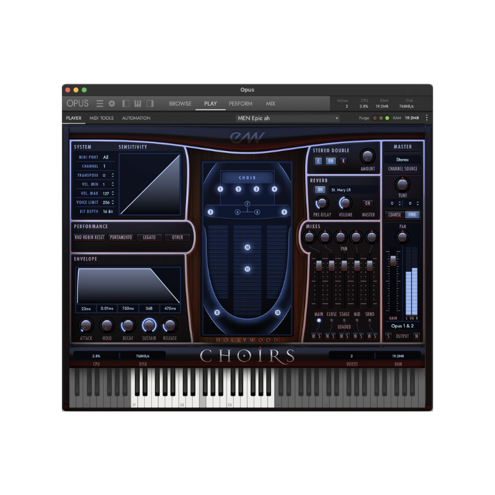The width and height of the screenshot is (495, 495).
Task: Open the Stereo channel source dropdown
Action: click(403, 160)
